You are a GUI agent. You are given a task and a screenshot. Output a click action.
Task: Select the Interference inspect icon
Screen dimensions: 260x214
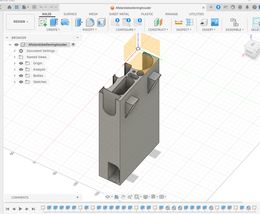click(x=189, y=22)
